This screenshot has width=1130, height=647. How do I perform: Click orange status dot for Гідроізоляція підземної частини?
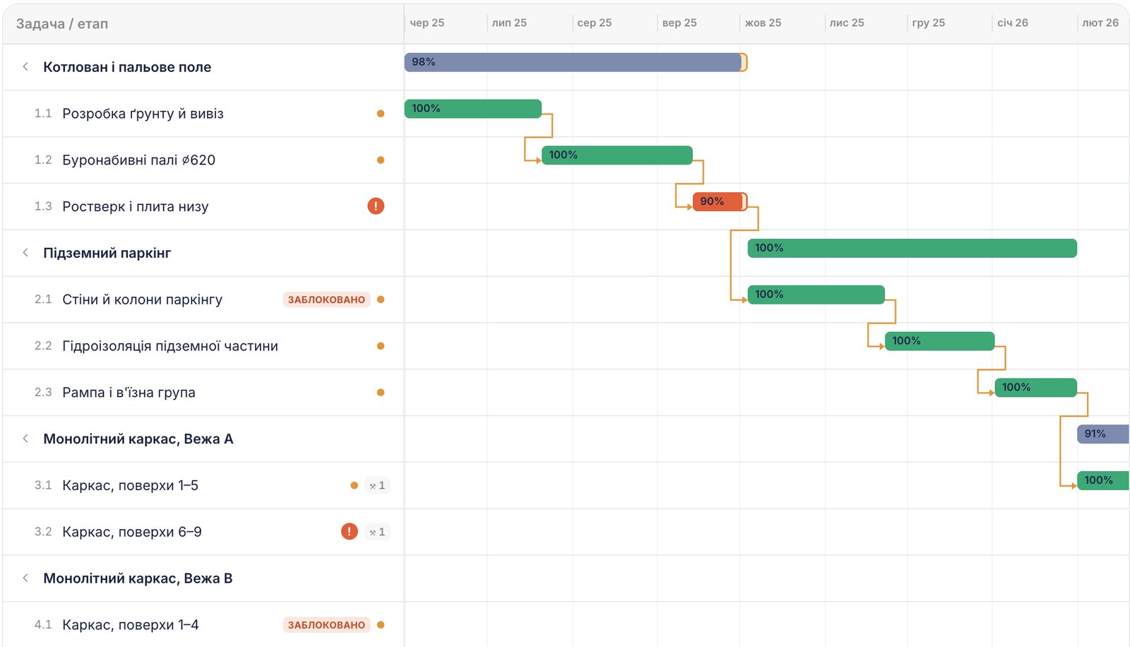point(381,346)
